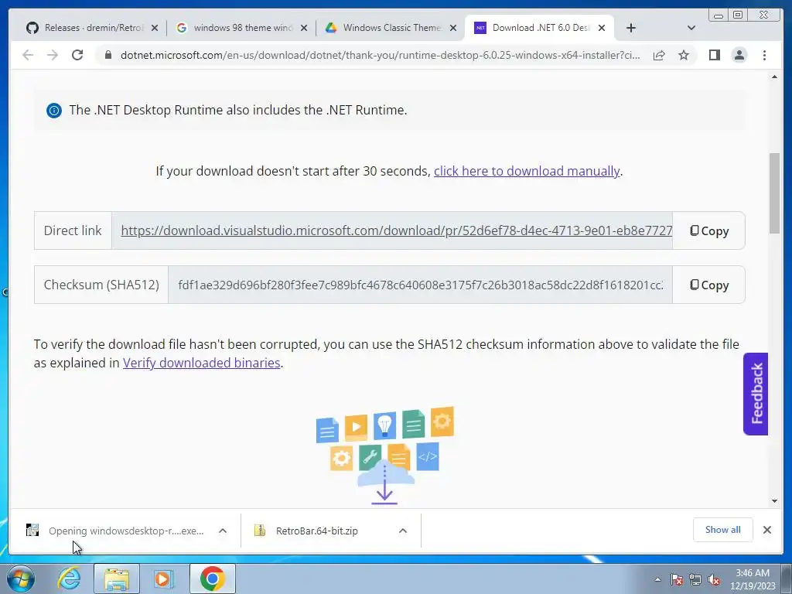The image size is (792, 594).
Task: Click the scrollbar down arrow
Action: [x=774, y=501]
